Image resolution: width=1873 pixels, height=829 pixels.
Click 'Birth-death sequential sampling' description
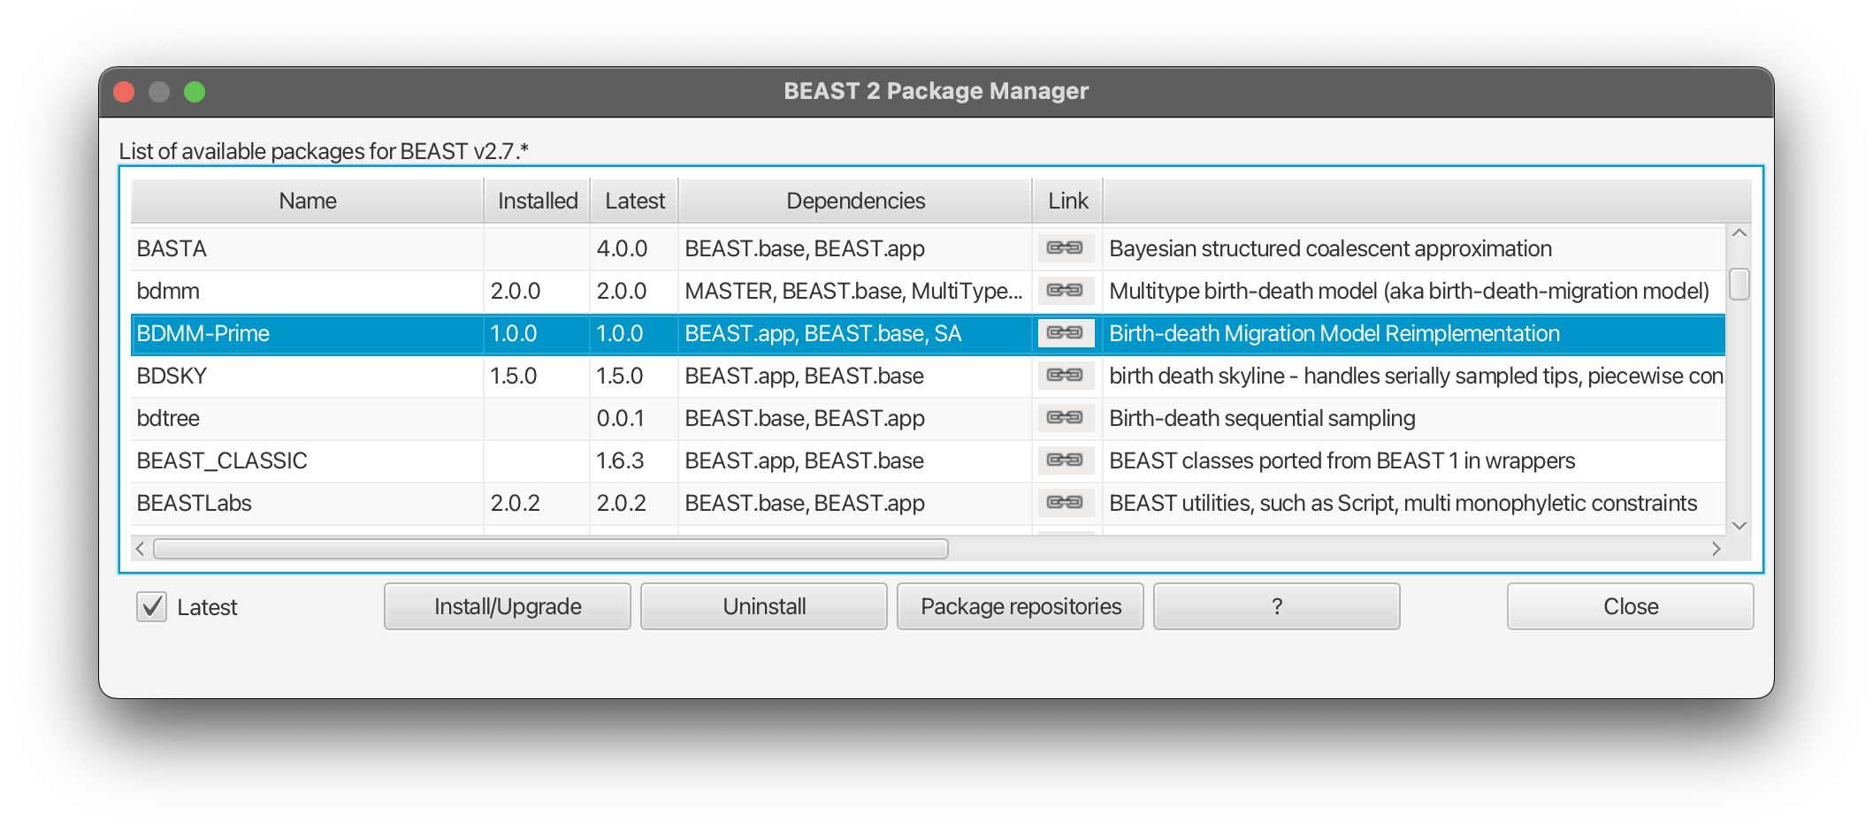[1262, 418]
